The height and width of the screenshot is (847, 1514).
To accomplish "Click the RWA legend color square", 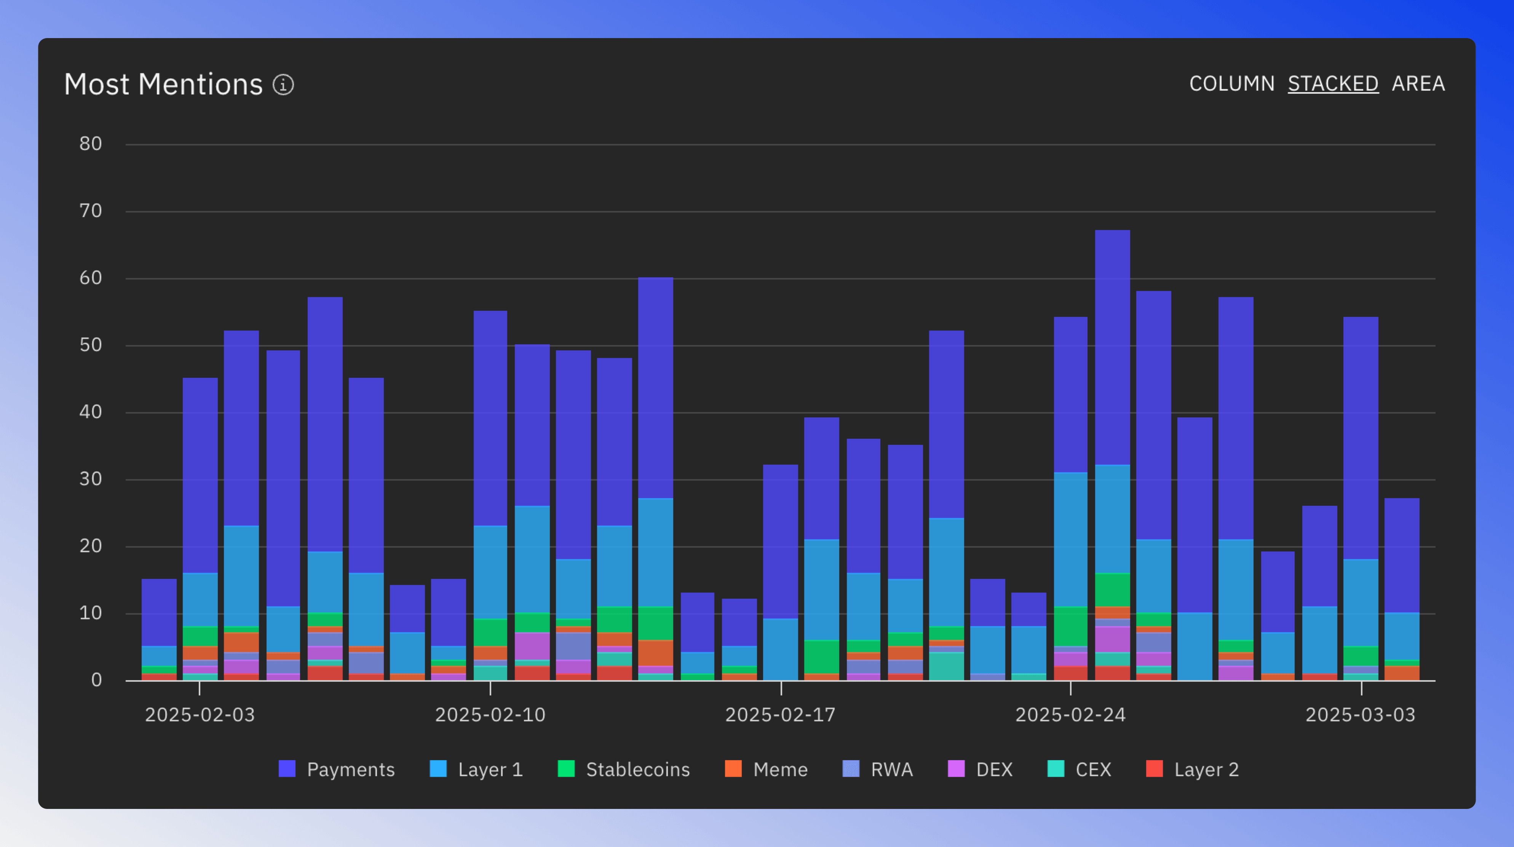I will point(851,769).
